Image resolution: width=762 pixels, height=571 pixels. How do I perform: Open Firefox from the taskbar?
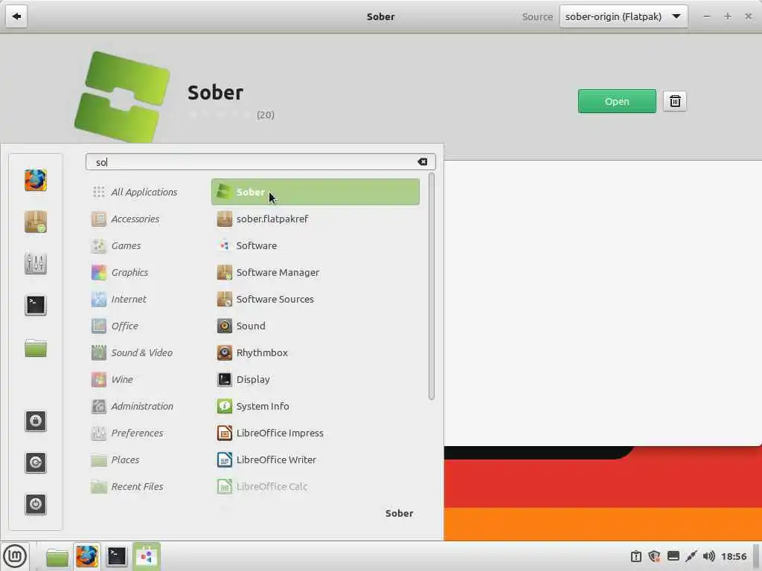87,556
